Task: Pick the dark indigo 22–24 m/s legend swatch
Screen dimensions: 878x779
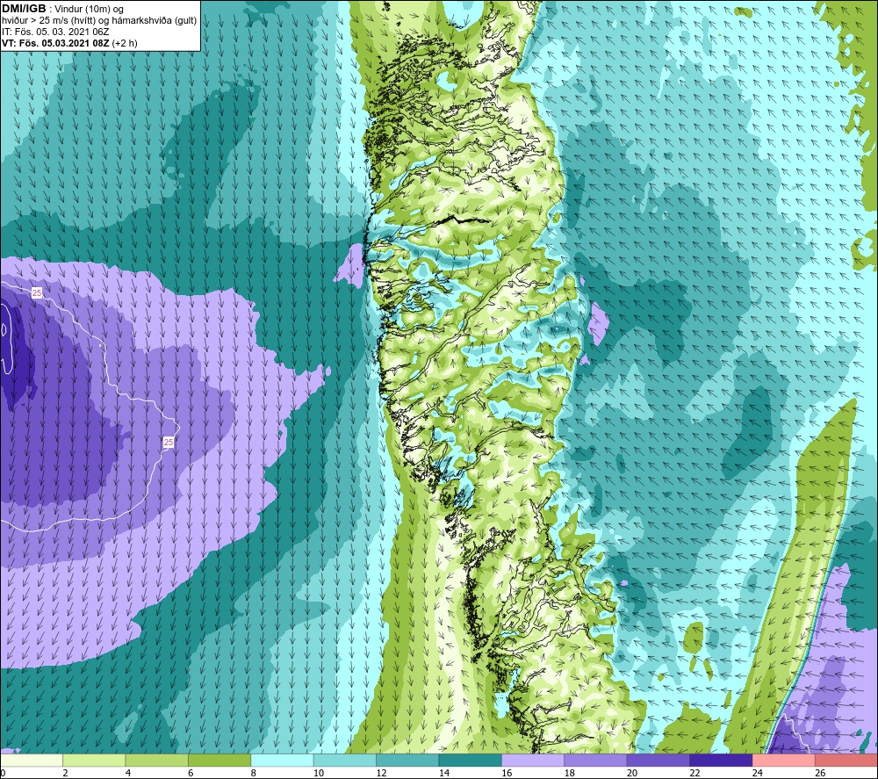Action: point(721,760)
